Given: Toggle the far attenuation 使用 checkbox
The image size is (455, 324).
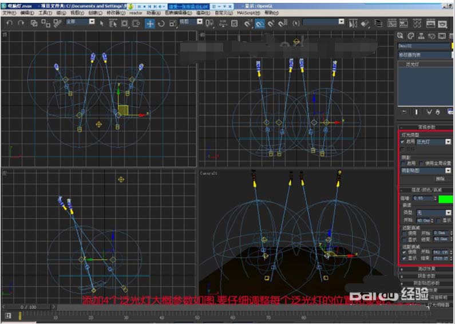Looking at the screenshot, I should click(x=403, y=252).
